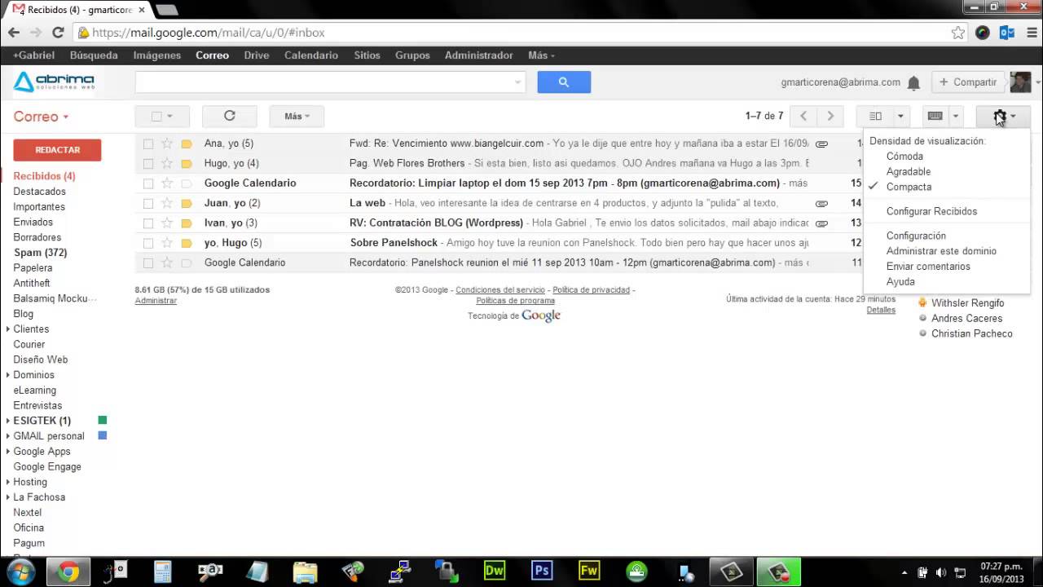Open Configuración from the settings menu
Screen dimensions: 1043x587
[x=916, y=236]
